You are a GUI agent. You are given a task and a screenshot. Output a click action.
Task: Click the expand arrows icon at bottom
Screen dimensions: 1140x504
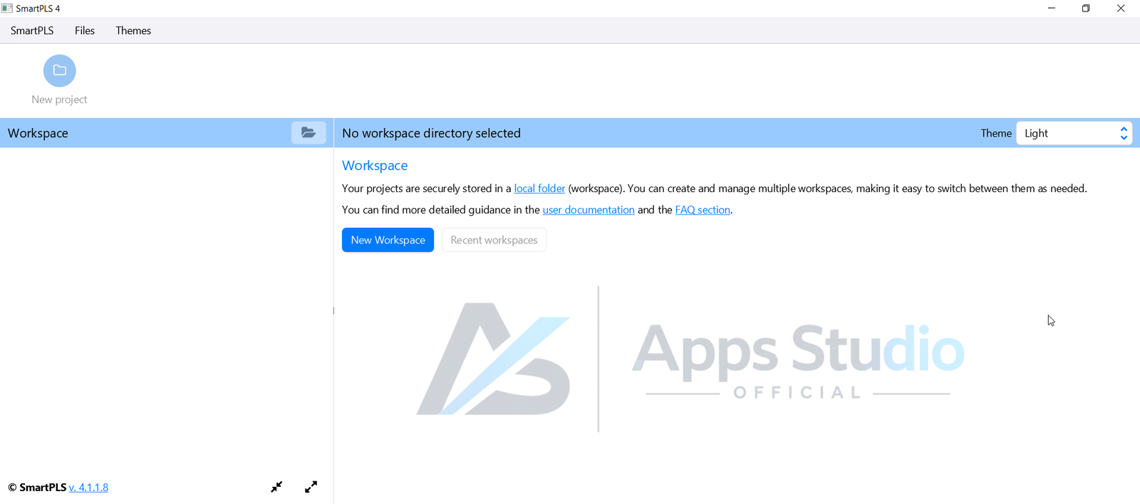point(311,487)
